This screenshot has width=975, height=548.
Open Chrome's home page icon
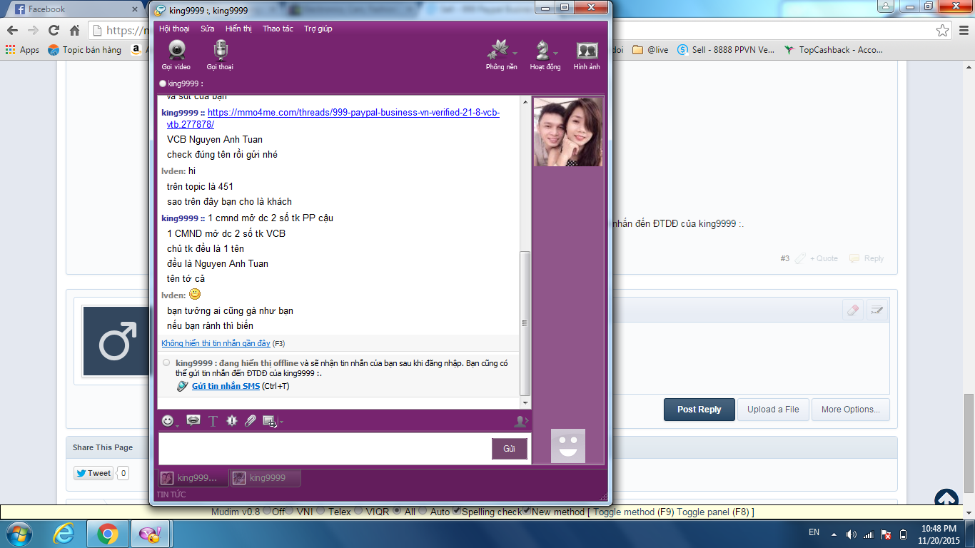pyautogui.click(x=74, y=31)
